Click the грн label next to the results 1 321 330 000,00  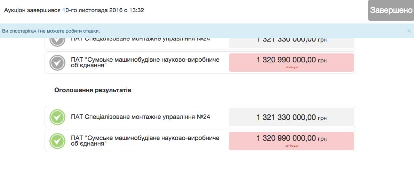click(x=322, y=118)
